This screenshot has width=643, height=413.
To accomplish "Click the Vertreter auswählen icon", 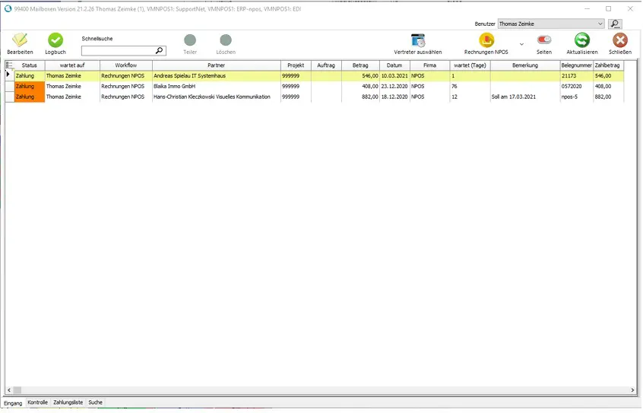I will 417,40.
